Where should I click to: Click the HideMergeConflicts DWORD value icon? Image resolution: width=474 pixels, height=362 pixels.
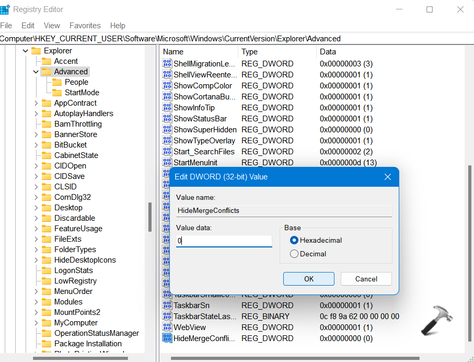click(x=167, y=338)
